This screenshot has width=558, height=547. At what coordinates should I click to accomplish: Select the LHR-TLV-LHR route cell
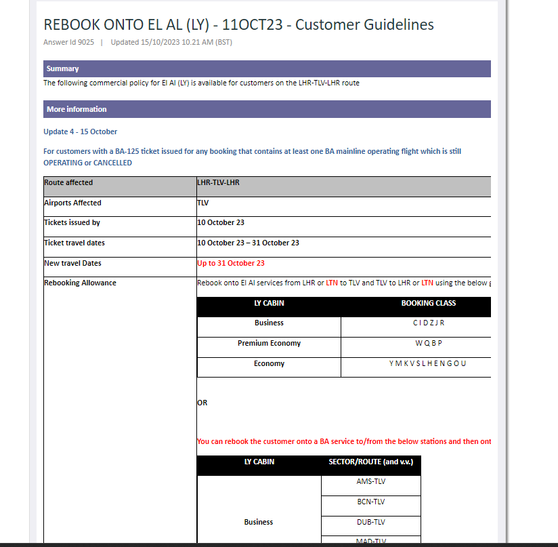pyautogui.click(x=218, y=182)
